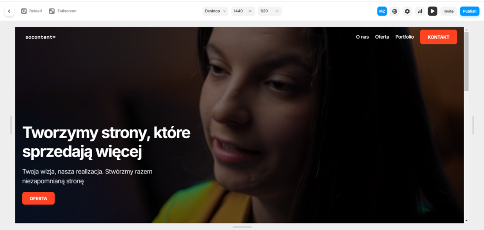Click the play preview button
Screen dimensions: 484x230
432,11
